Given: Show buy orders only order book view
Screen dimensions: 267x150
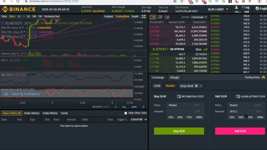Looking at the screenshot, I should [x=160, y=17].
